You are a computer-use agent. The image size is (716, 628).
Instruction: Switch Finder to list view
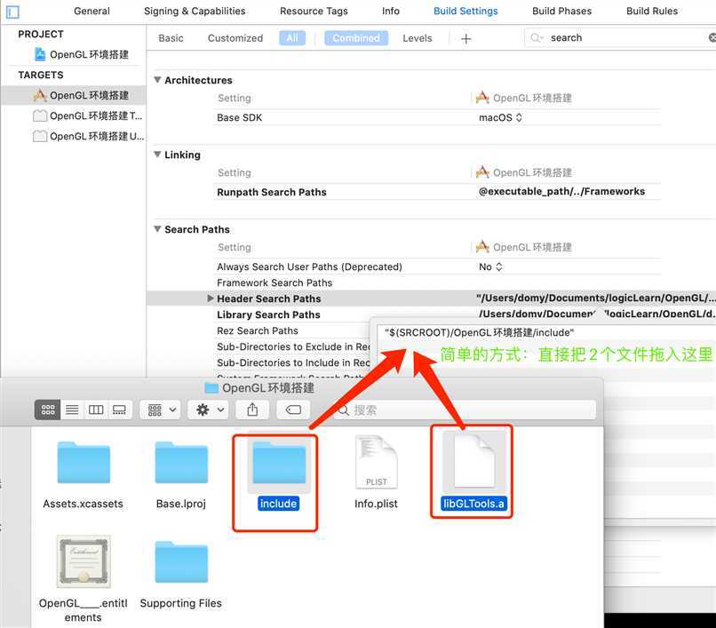[72, 409]
